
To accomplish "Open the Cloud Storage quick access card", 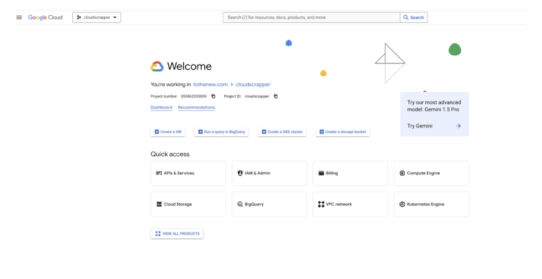I will 188,204.
